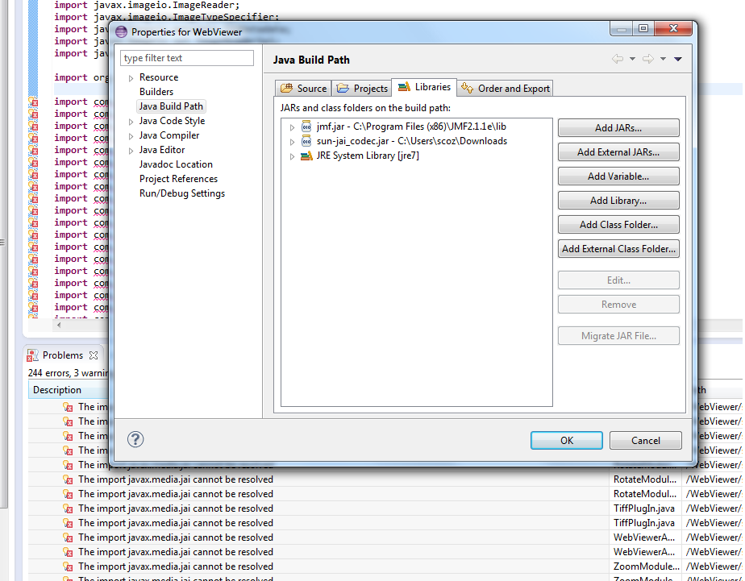The image size is (745, 581).
Task: Open the dialog view menu dropdown arrow
Action: coord(678,59)
